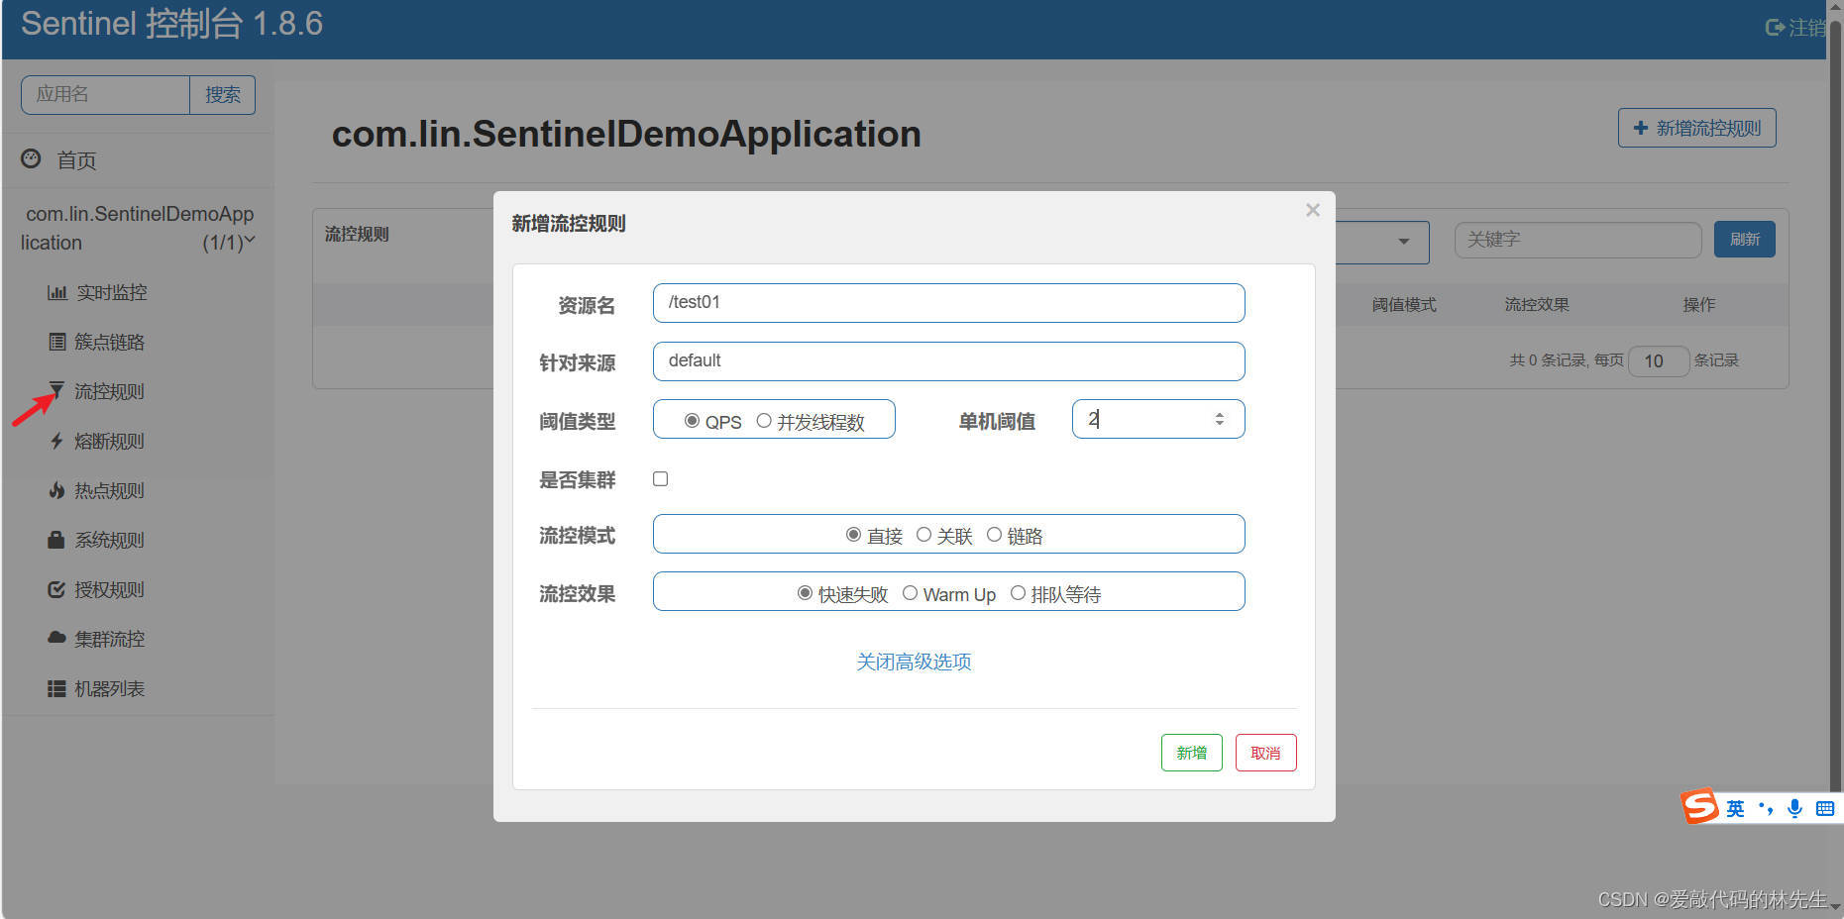Click the 系统规则 lock icon
The image size is (1844, 919).
coord(57,540)
